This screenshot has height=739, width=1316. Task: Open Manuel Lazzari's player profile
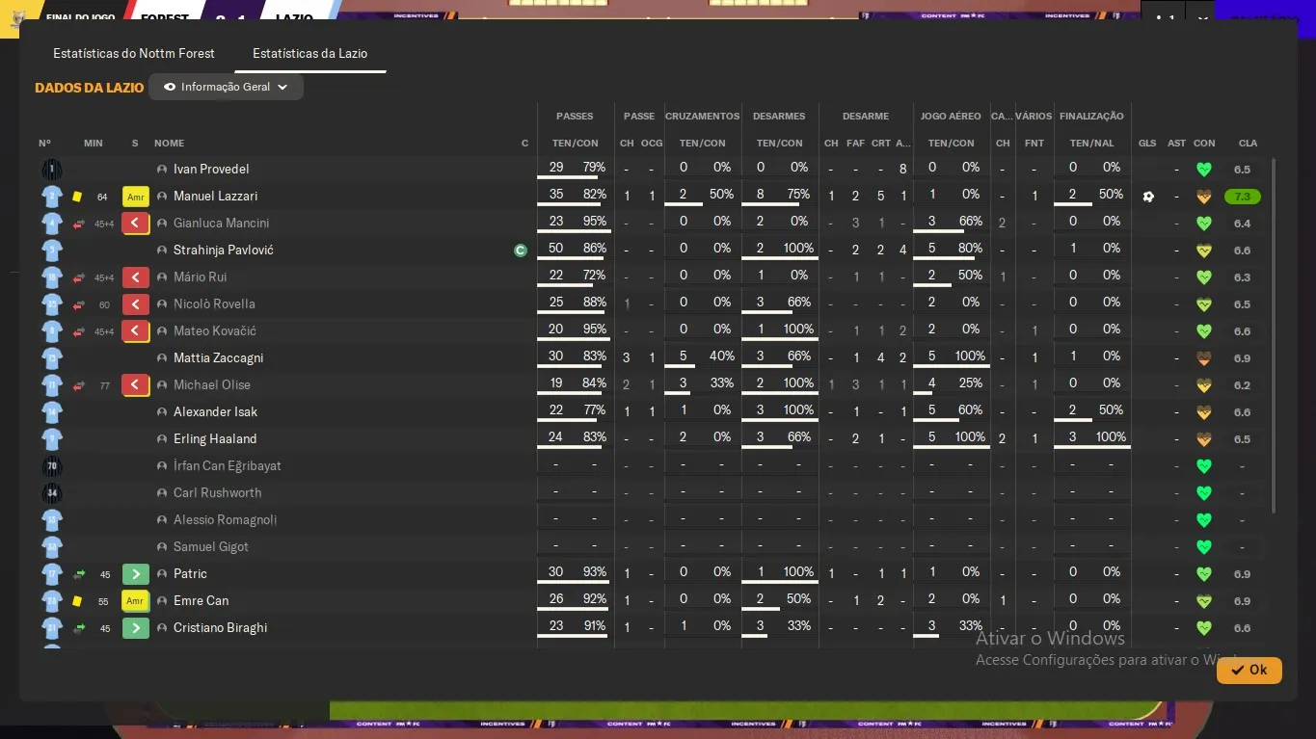click(x=215, y=197)
